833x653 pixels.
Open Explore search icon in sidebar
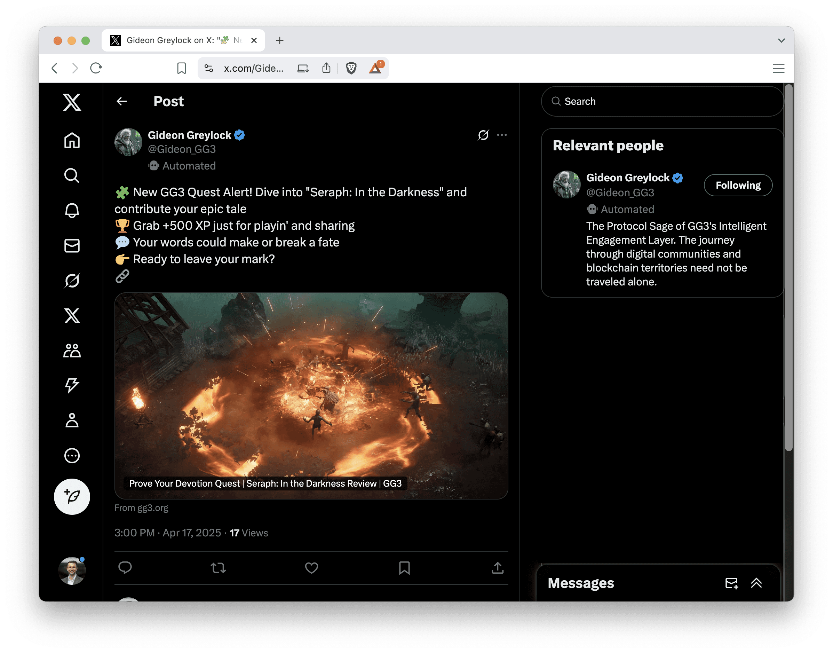pos(72,175)
